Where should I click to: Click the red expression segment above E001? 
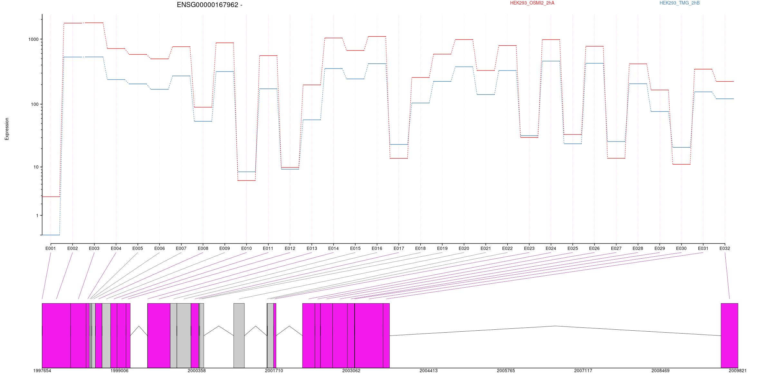pyautogui.click(x=51, y=197)
